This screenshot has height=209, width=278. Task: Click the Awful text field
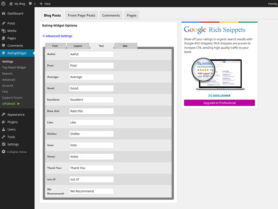pyautogui.click(x=91, y=54)
